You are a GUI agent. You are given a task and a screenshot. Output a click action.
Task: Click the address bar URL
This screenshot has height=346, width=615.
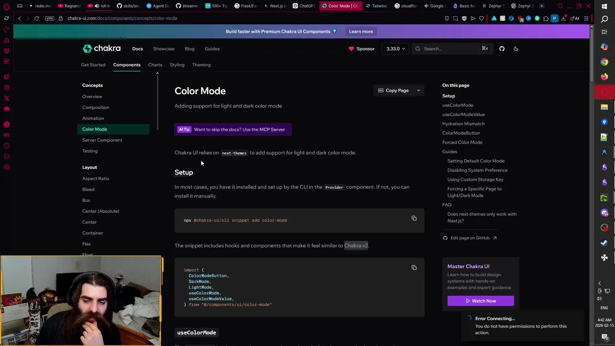click(x=122, y=18)
